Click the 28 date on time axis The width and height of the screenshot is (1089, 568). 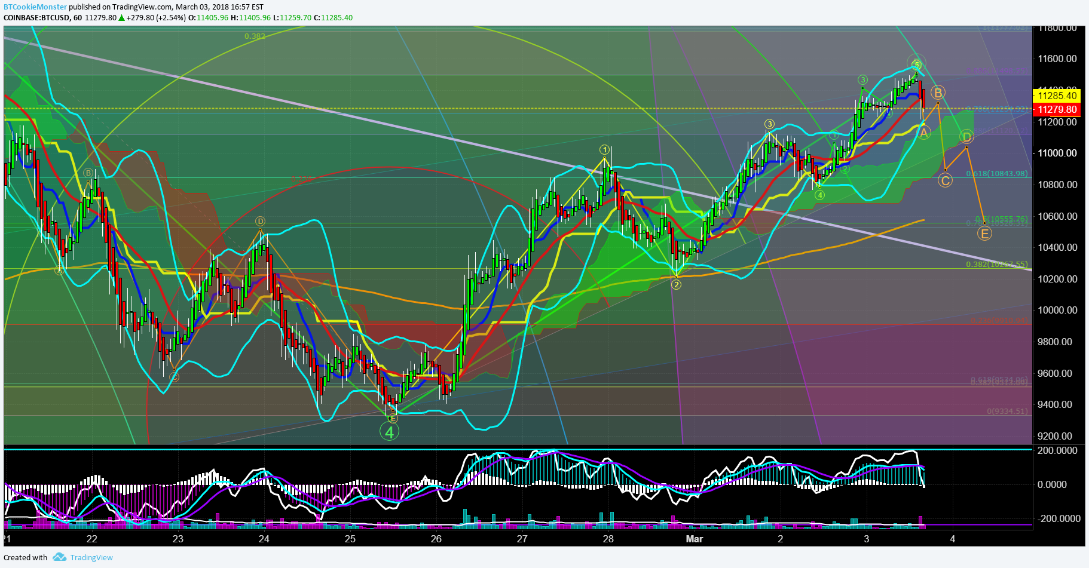pyautogui.click(x=608, y=539)
